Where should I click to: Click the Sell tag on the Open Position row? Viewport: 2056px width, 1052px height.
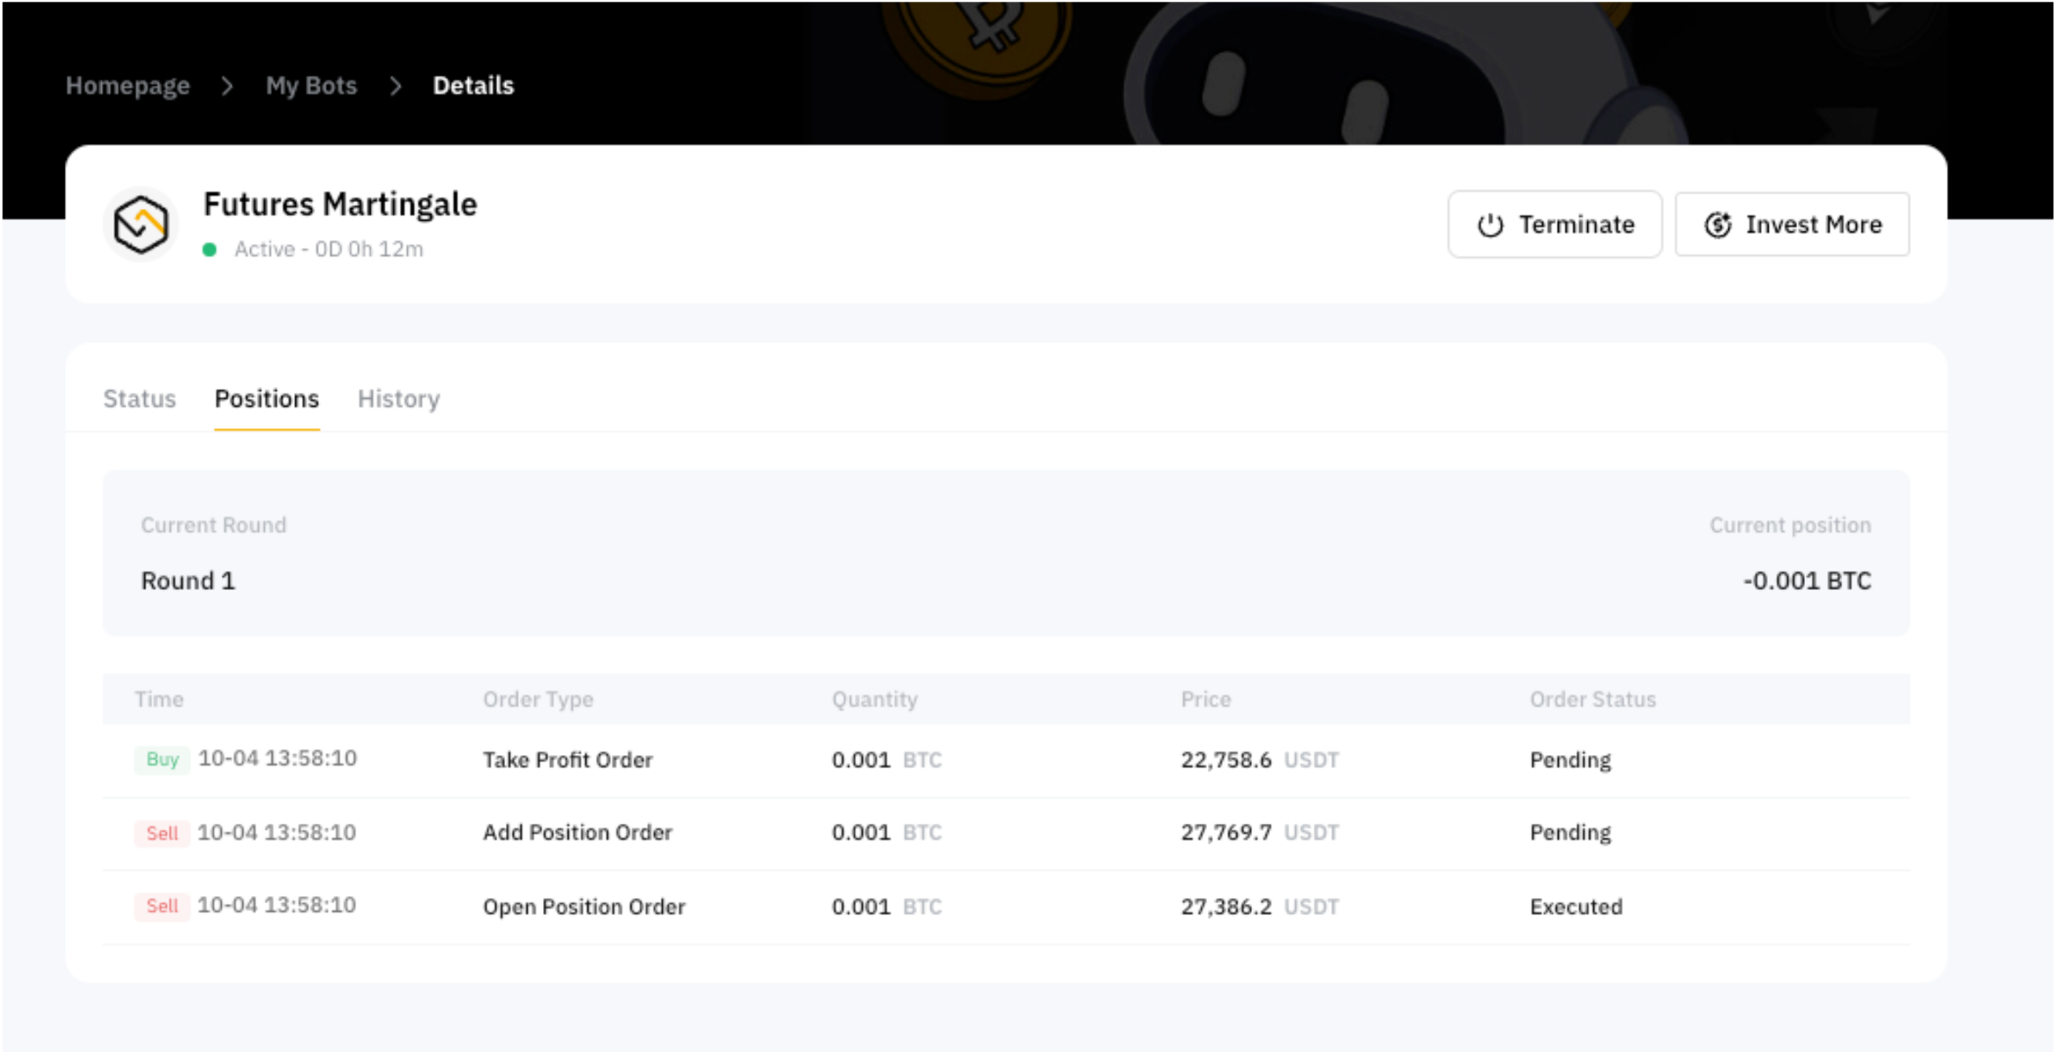(162, 906)
